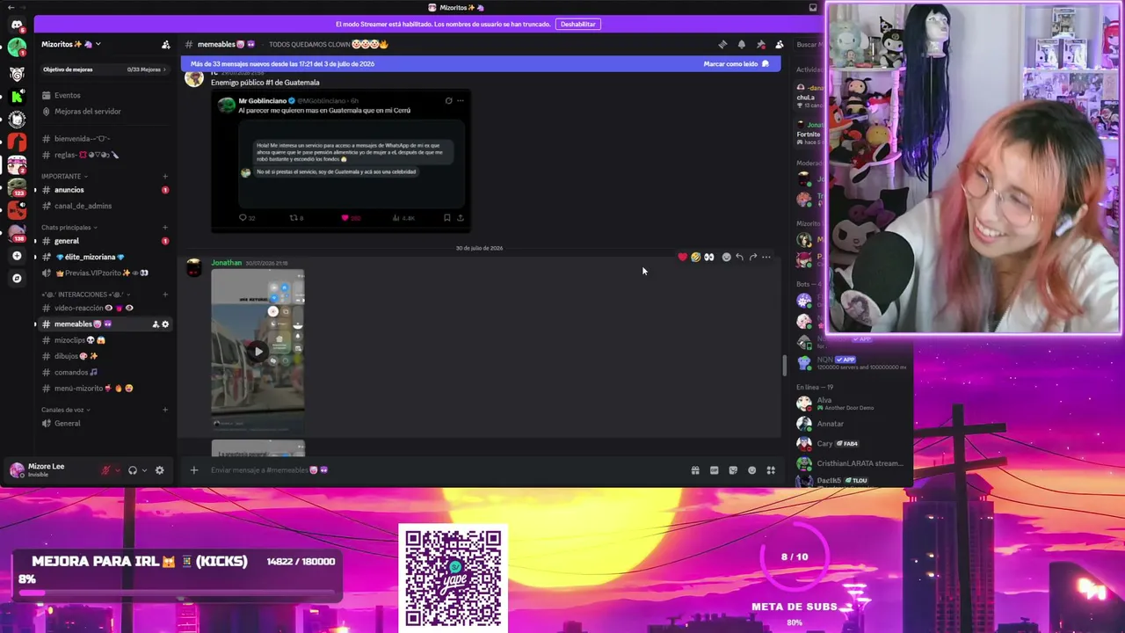Image resolution: width=1125 pixels, height=633 pixels.
Task: Click the Buscar search field
Action: pos(808,44)
